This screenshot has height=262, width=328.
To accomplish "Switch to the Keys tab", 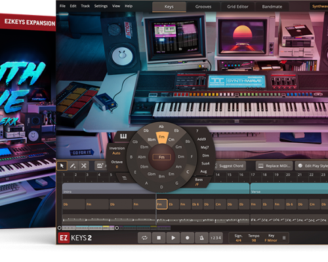I will [x=169, y=7].
